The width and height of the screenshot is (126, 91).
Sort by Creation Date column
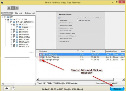[x=113, y=51]
